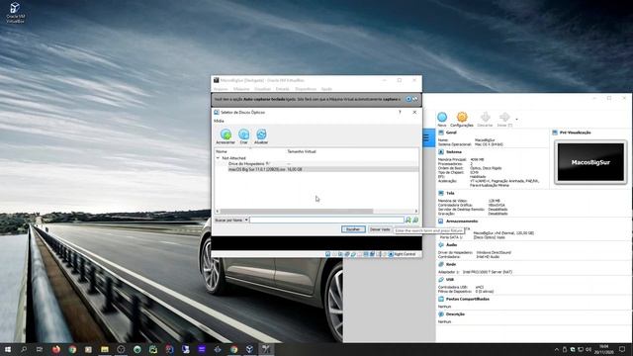Click the machine tools list menu icon

pos(426,138)
